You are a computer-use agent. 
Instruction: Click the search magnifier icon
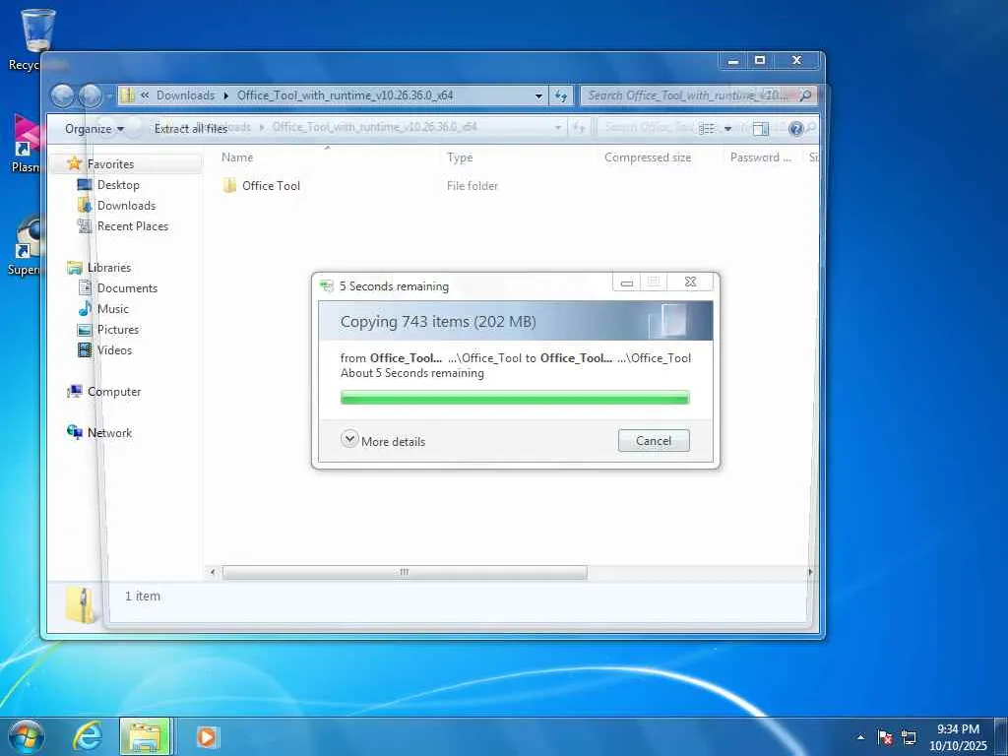coord(805,95)
